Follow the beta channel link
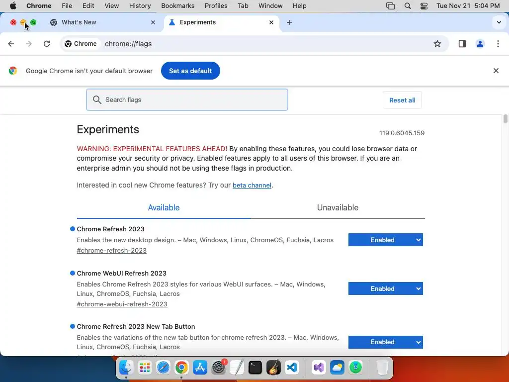This screenshot has height=382, width=509. pyautogui.click(x=252, y=185)
